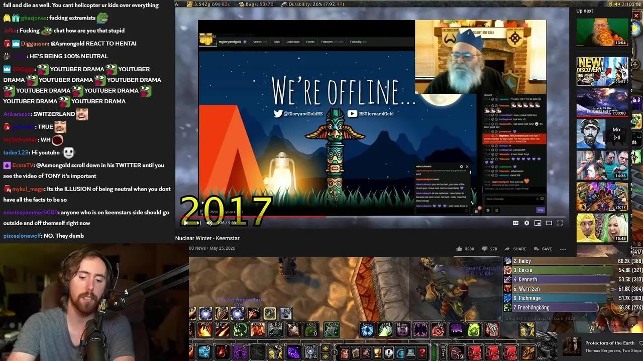The width and height of the screenshot is (643, 361).
Task: Open the bag slot showing count 19
Action: click(x=457, y=352)
